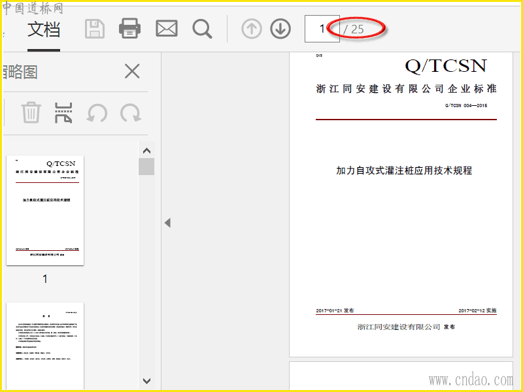Click the extract pages scissors icon
523x392 pixels.
pyautogui.click(x=63, y=112)
